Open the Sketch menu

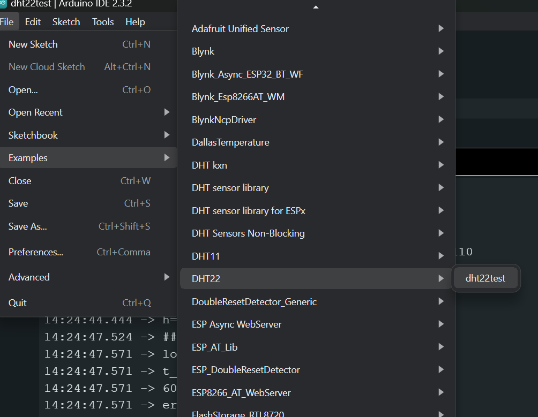coord(66,22)
